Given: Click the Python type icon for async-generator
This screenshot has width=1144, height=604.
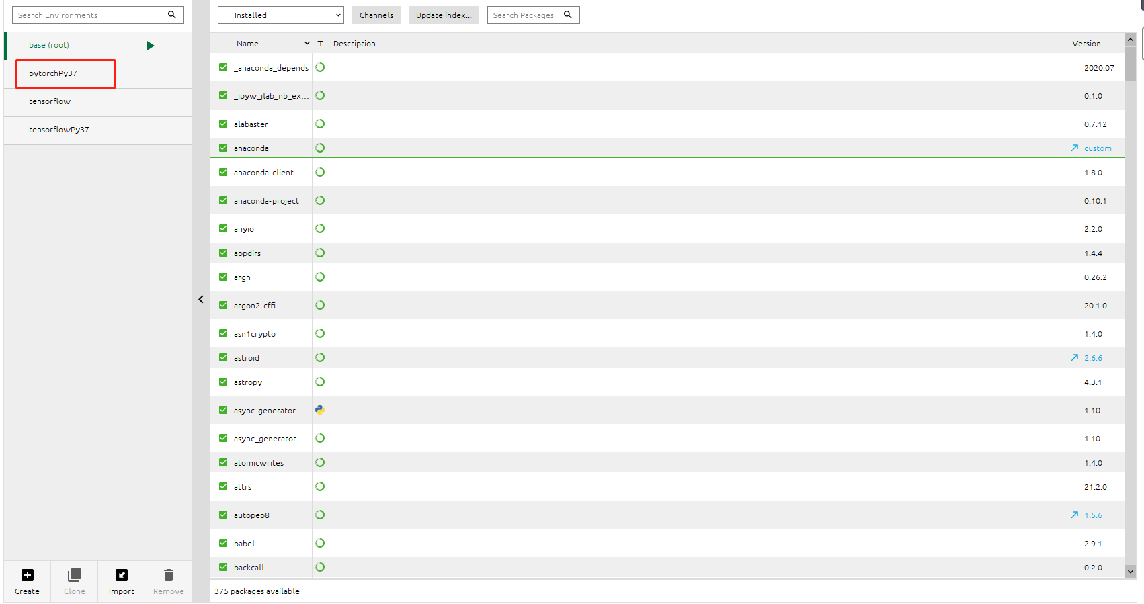Looking at the screenshot, I should coord(320,410).
